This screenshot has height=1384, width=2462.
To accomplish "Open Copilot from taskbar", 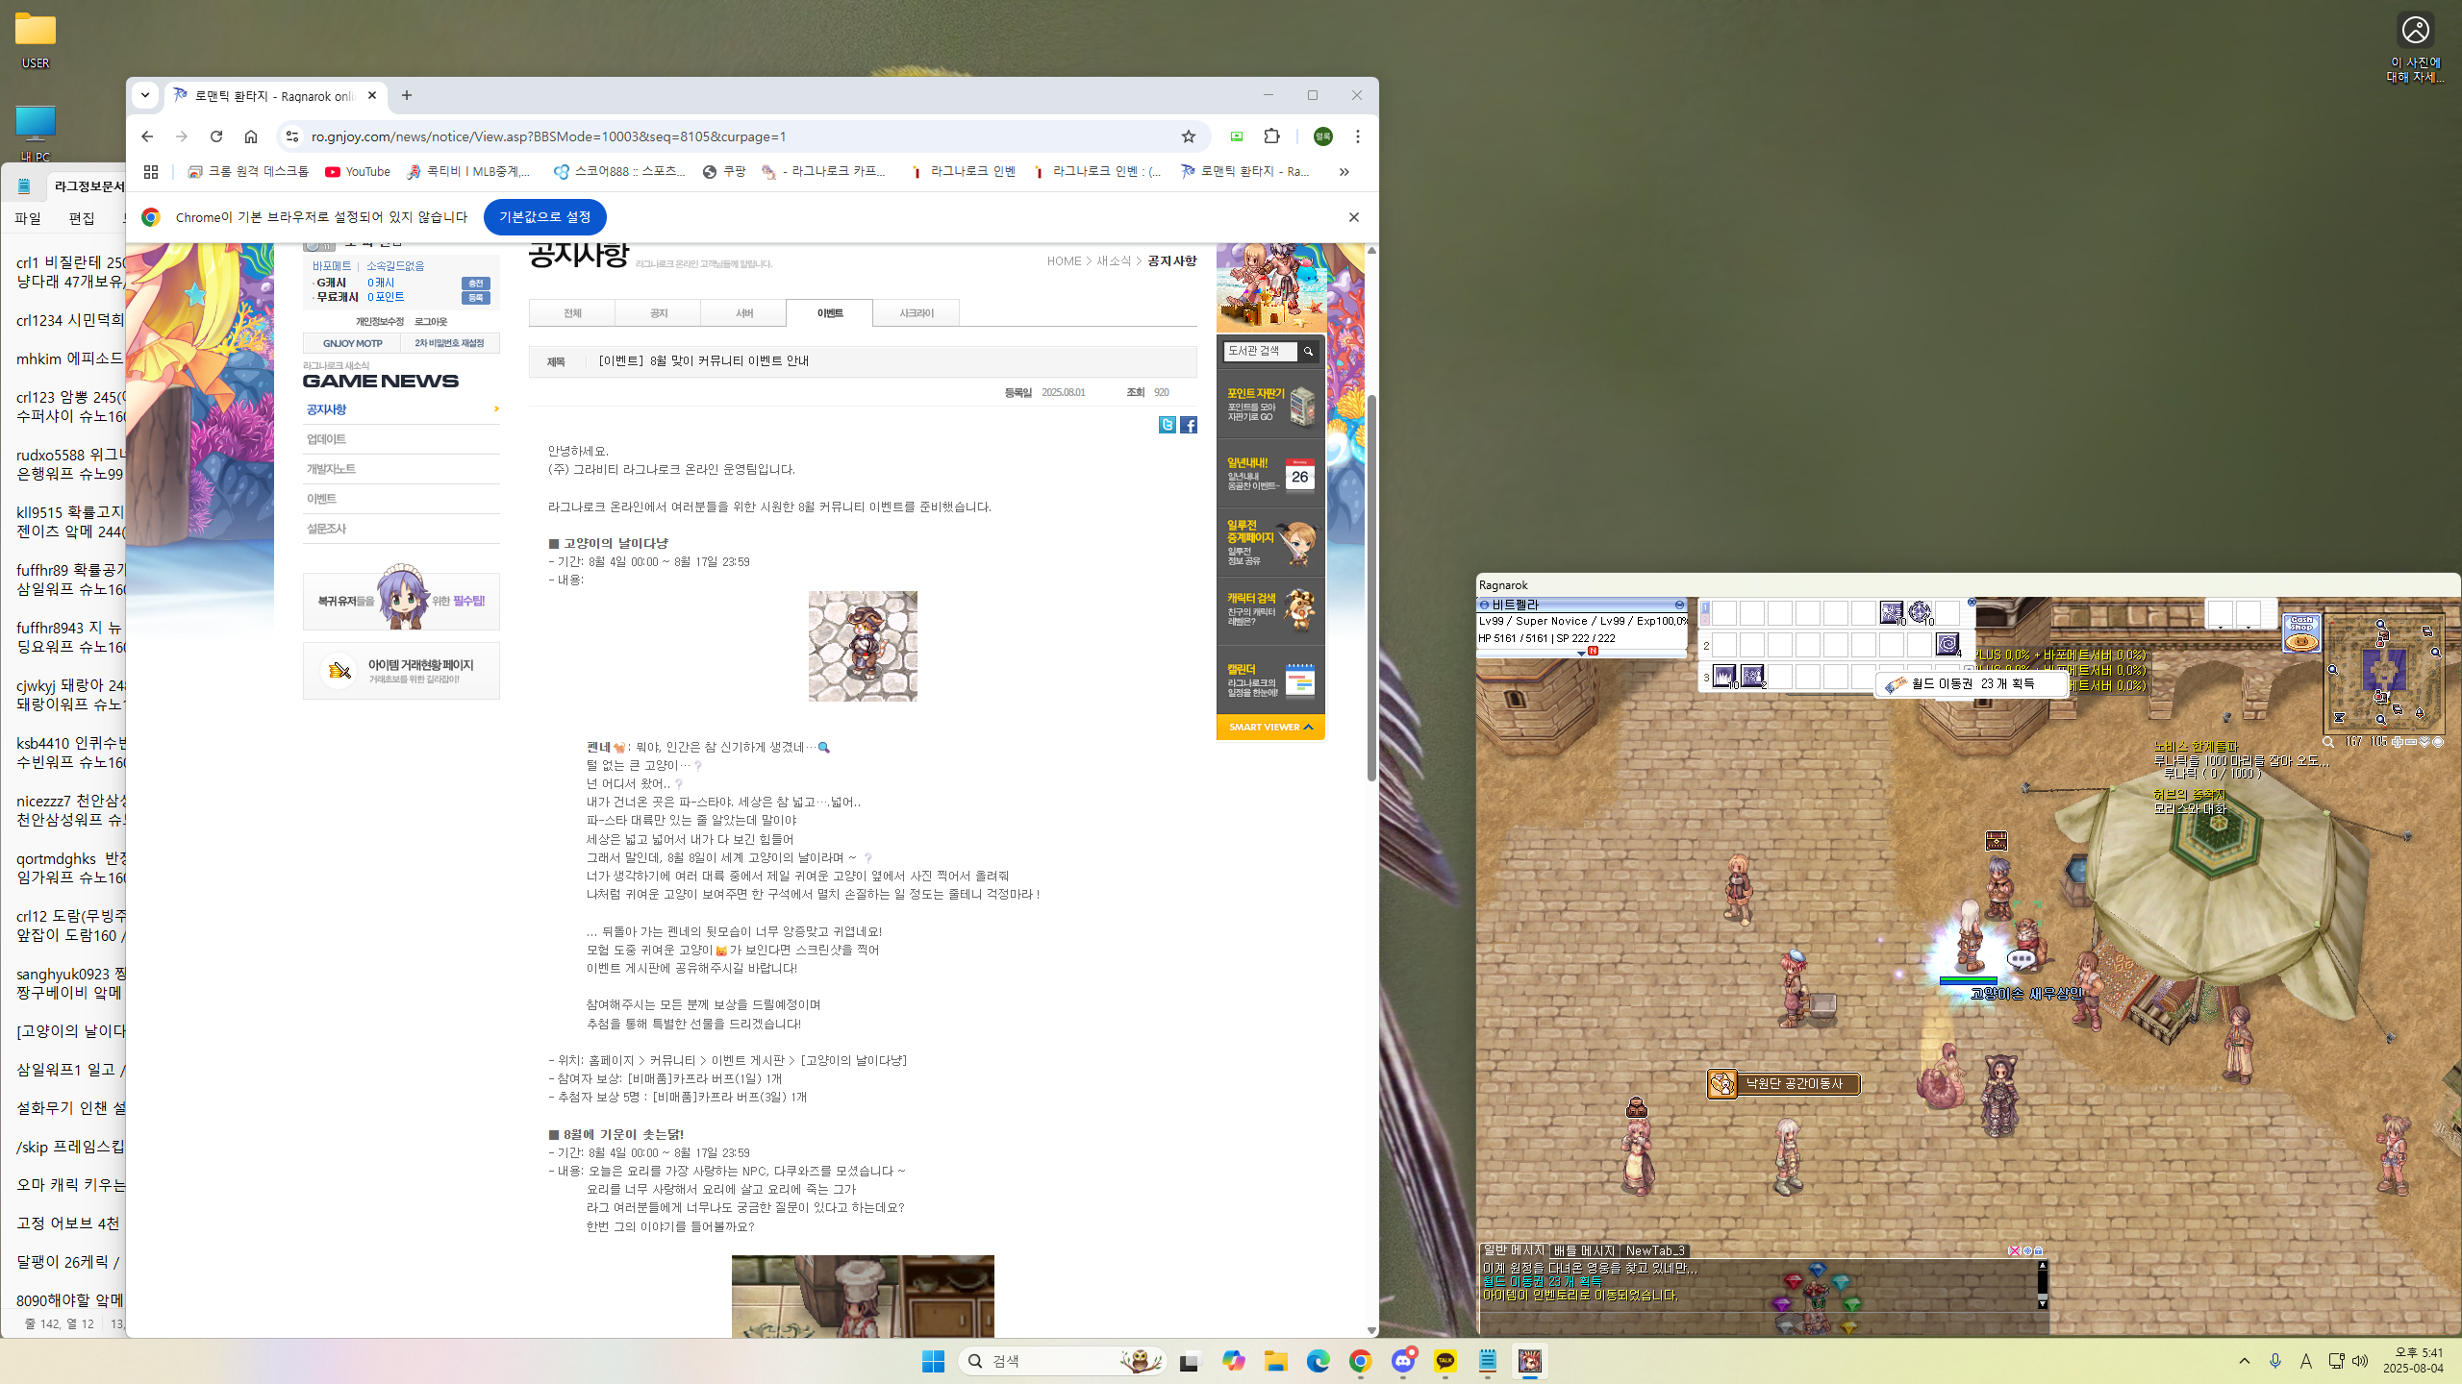I will pyautogui.click(x=1233, y=1361).
